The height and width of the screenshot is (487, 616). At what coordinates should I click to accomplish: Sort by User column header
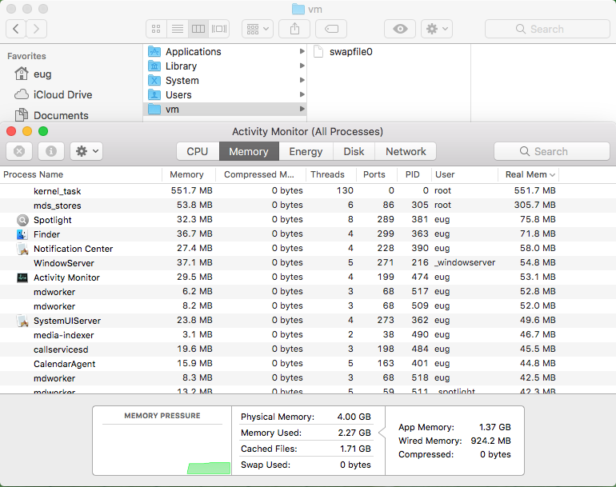pyautogui.click(x=465, y=174)
